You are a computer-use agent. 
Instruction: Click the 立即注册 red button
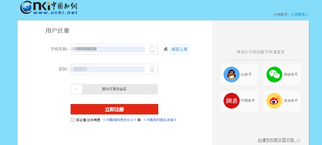[114, 109]
